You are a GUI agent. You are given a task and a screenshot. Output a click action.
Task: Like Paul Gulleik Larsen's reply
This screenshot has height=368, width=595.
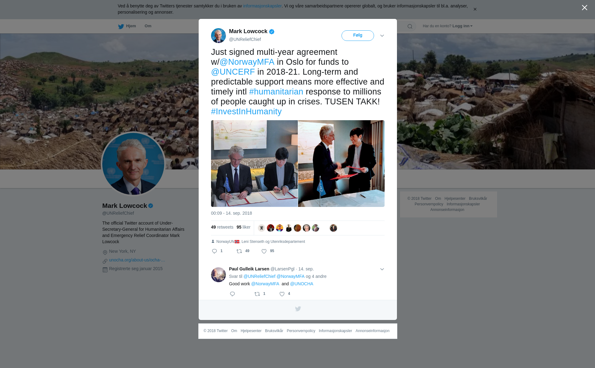pos(282,294)
